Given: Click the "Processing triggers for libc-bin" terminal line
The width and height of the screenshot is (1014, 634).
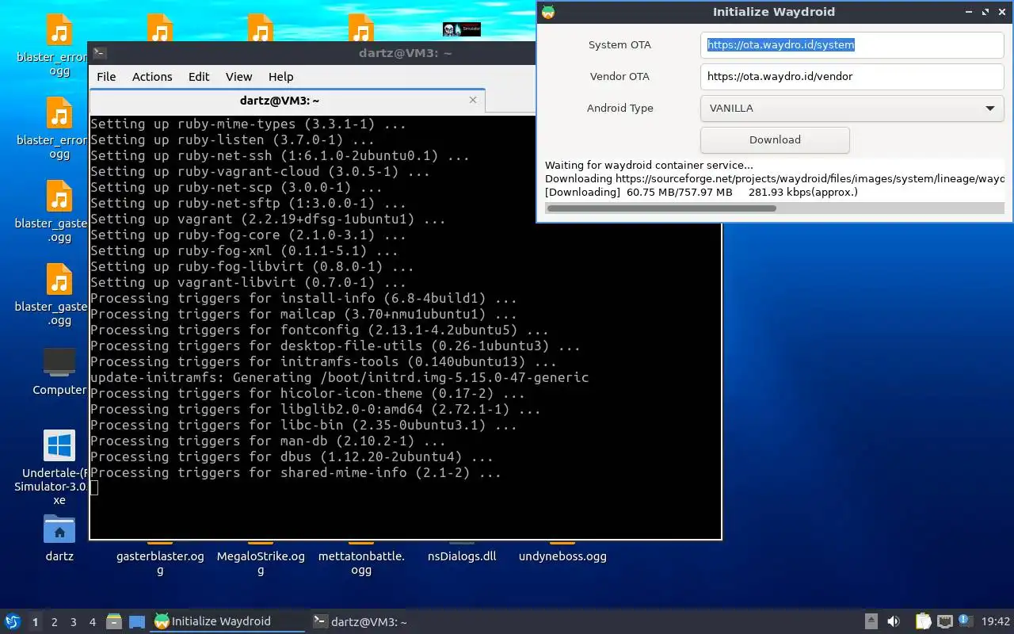Looking at the screenshot, I should coord(303,425).
